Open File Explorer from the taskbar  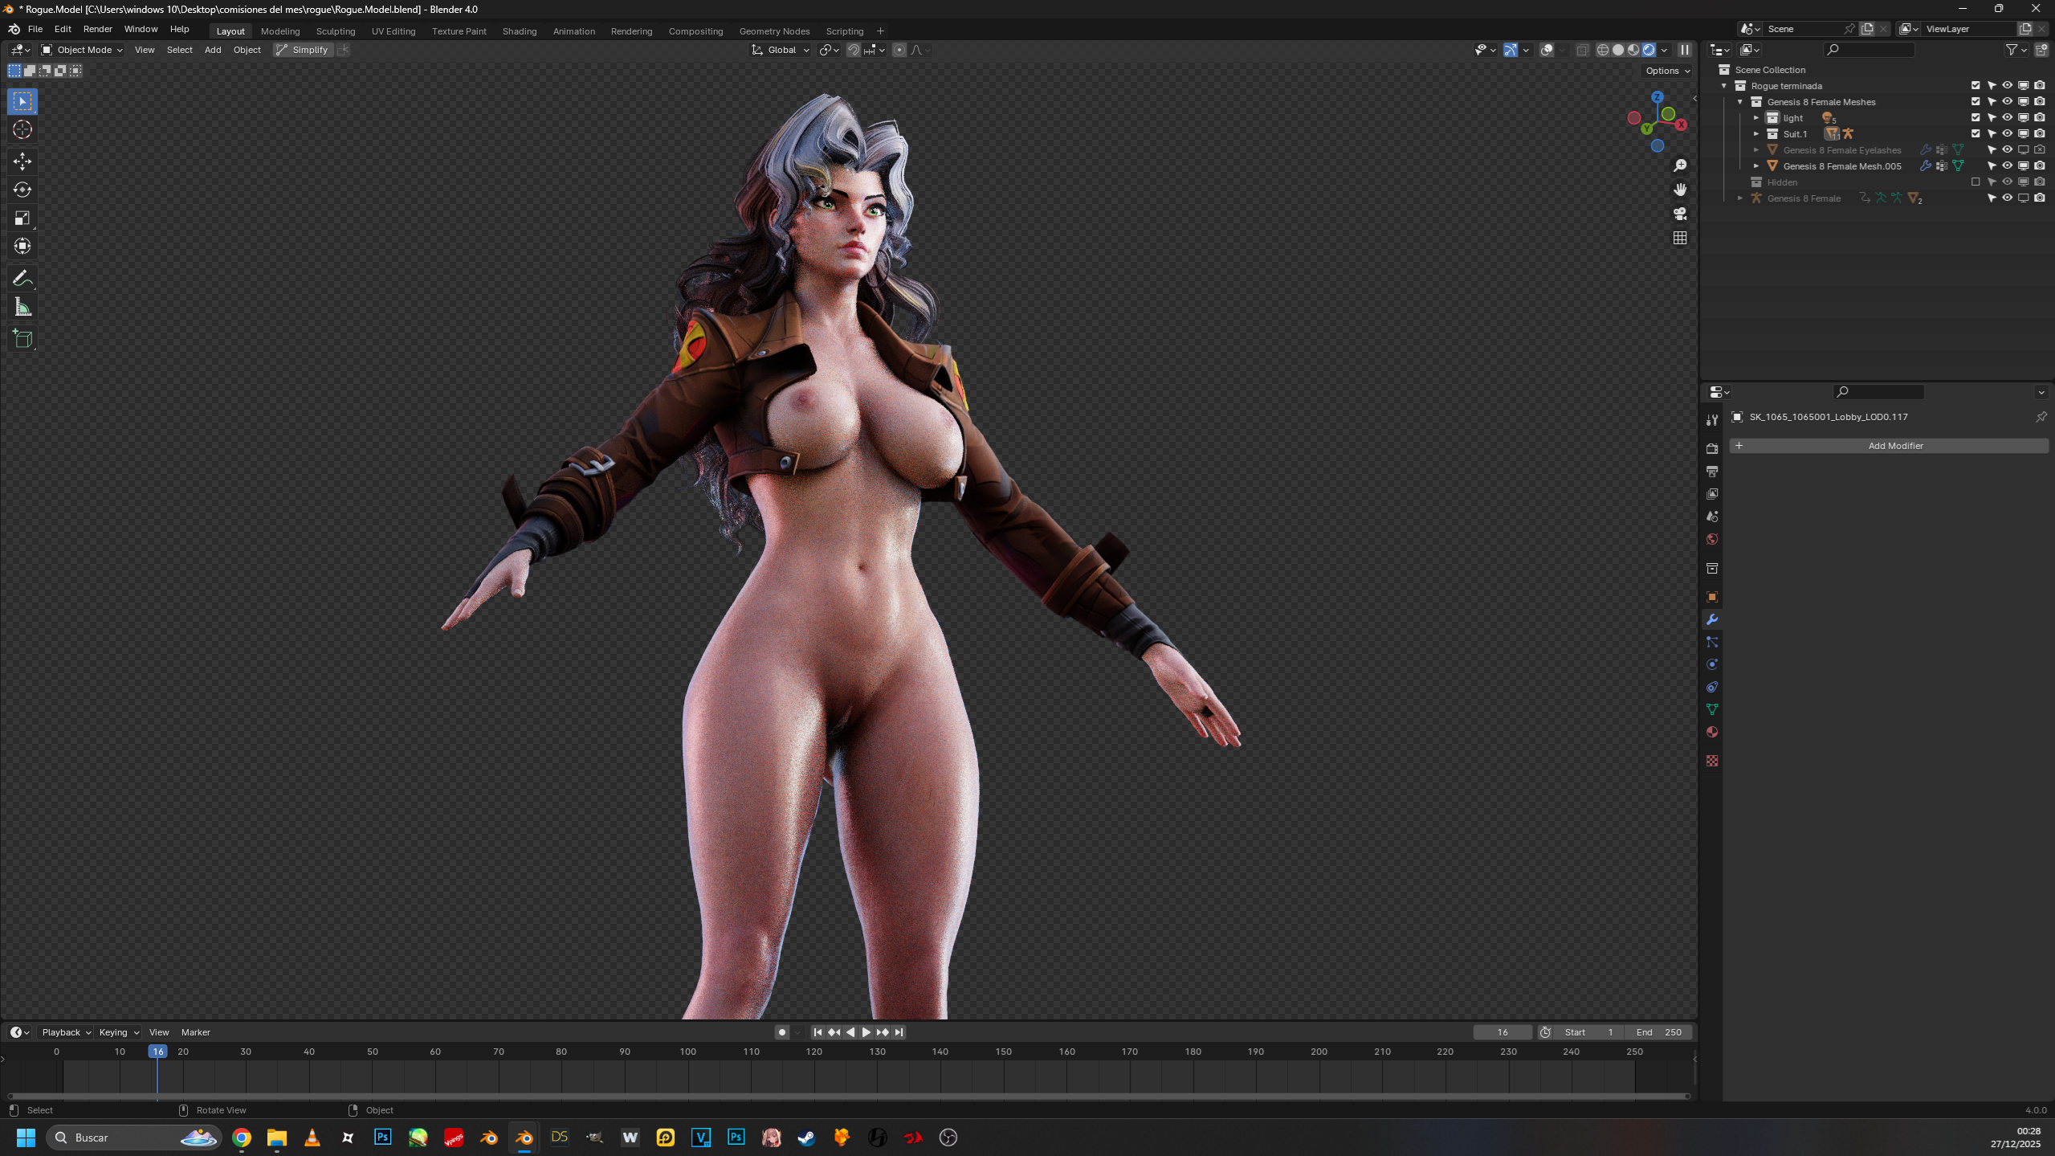pyautogui.click(x=277, y=1138)
